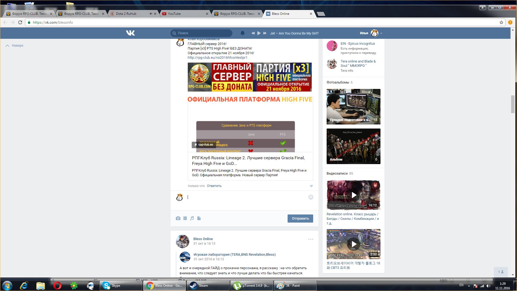Click the ГЛАВНЫЙ СЕРВЕР banner image
This screenshot has height=291, width=517.
tap(250, 77)
